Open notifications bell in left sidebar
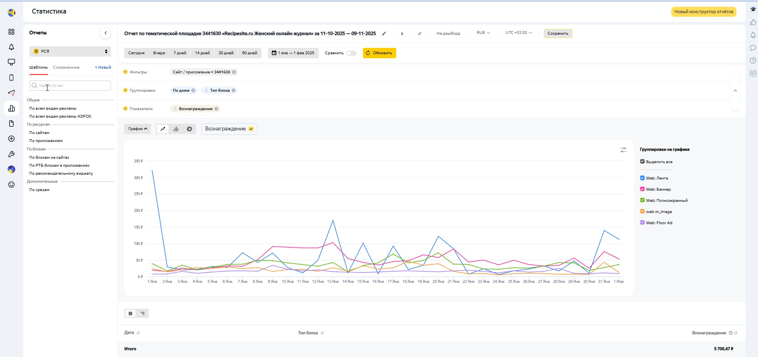The width and height of the screenshot is (758, 357). click(12, 47)
